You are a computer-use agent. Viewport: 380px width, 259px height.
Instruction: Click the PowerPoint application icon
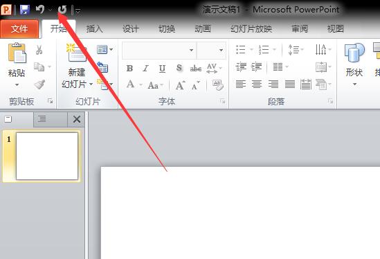click(x=6, y=10)
